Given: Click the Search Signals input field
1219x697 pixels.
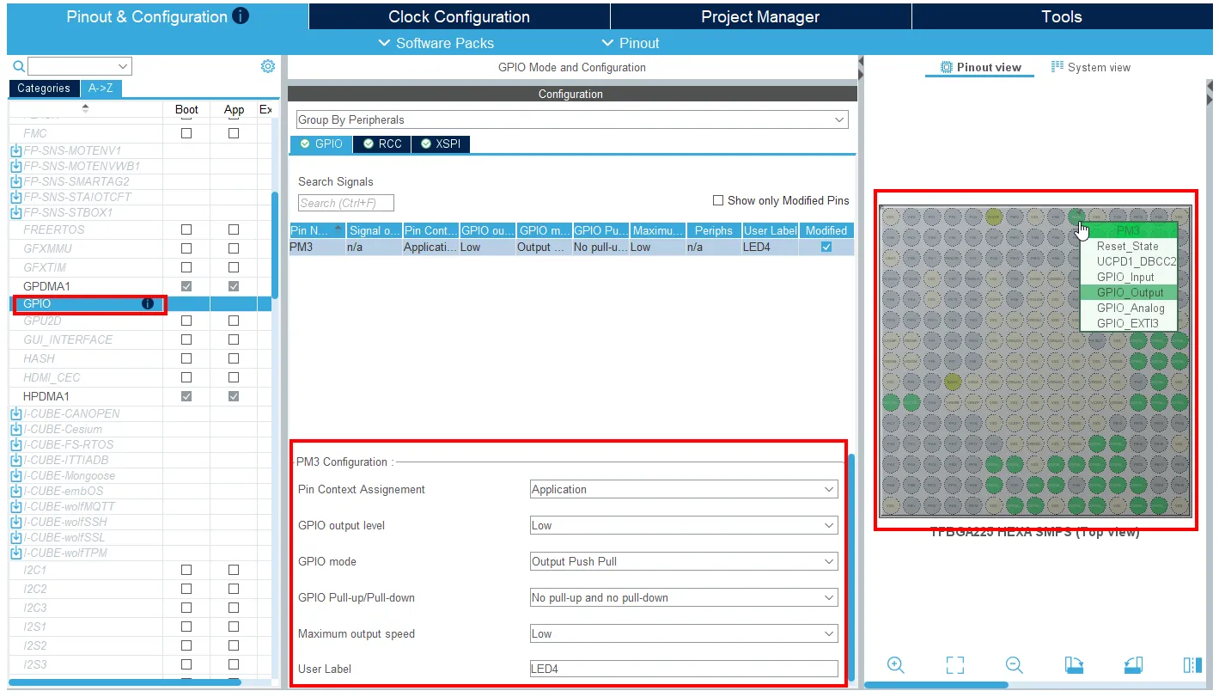Looking at the screenshot, I should [x=346, y=203].
